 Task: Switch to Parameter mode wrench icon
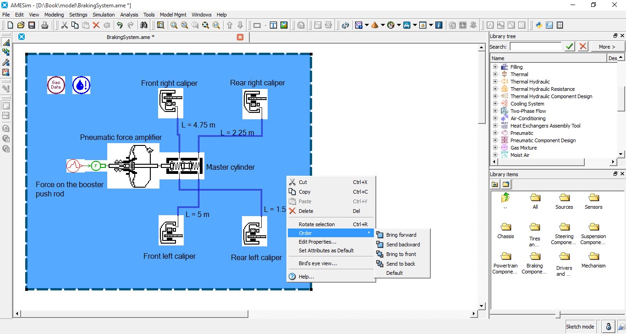click(6, 62)
